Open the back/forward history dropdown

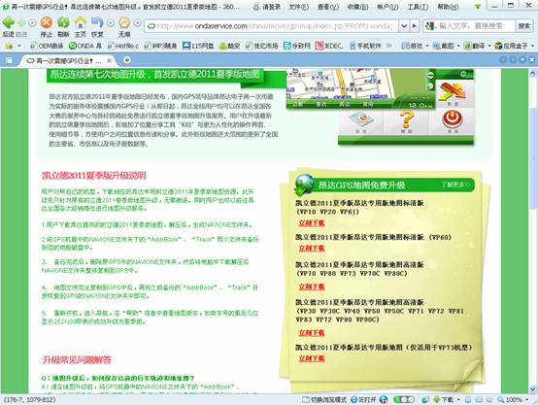pyautogui.click(x=32, y=23)
